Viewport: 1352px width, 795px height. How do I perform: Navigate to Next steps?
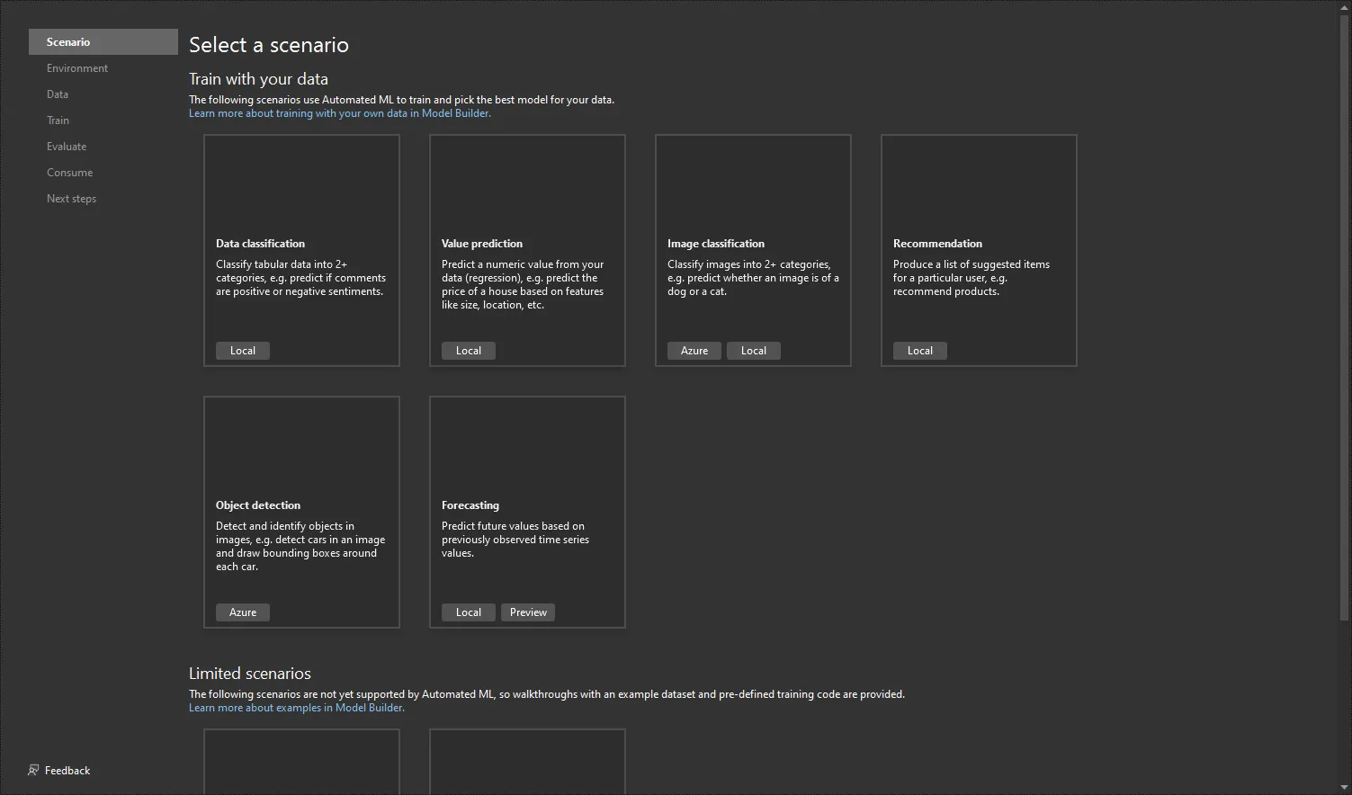[71, 199]
